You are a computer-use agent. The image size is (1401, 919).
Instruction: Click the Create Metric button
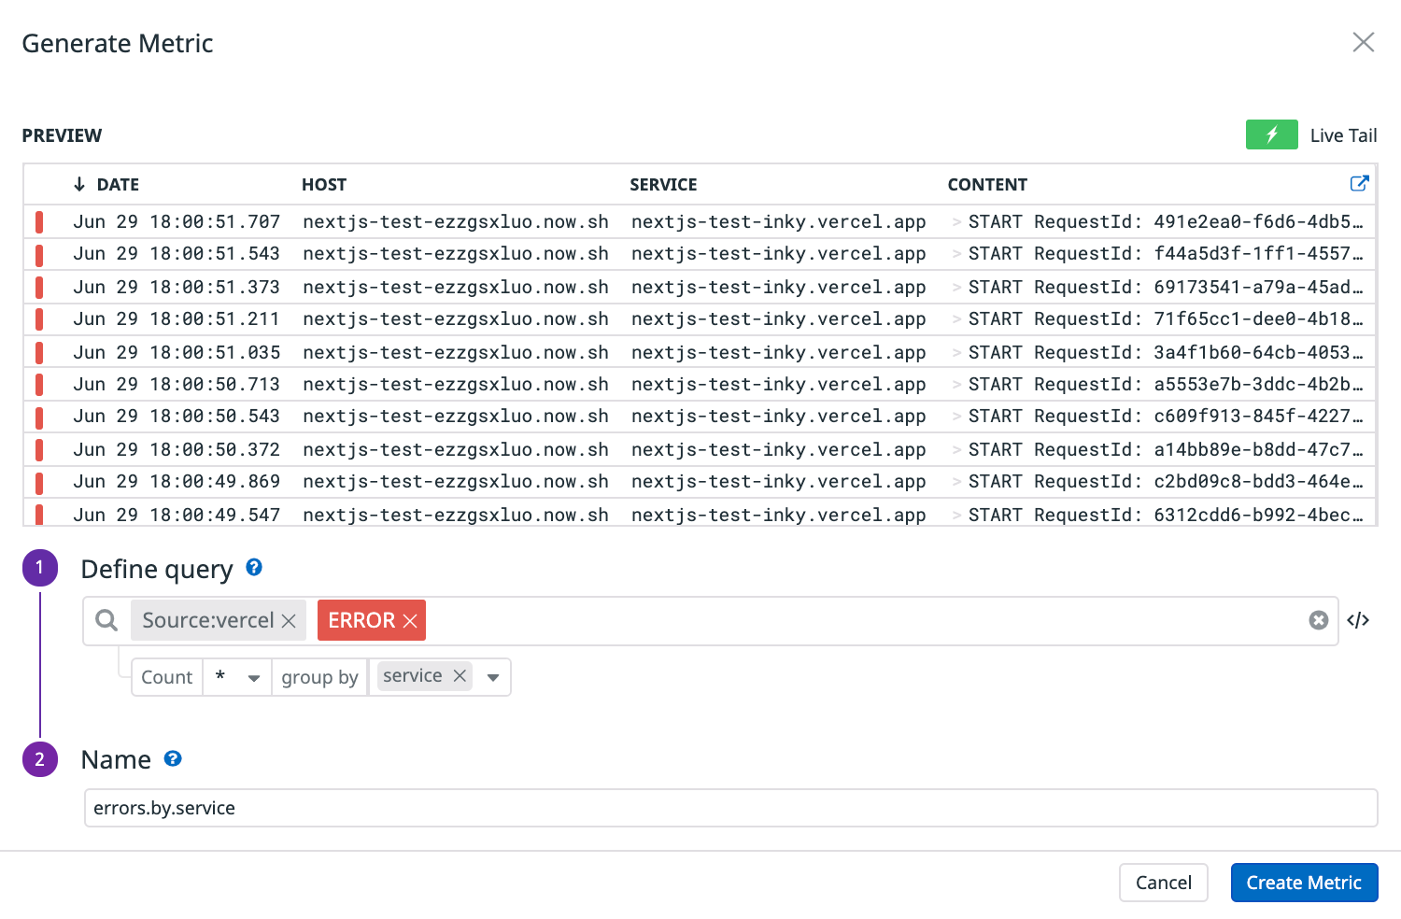[1304, 882]
